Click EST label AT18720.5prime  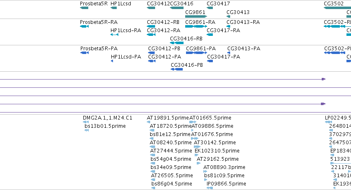pyautogui.click(x=171, y=126)
